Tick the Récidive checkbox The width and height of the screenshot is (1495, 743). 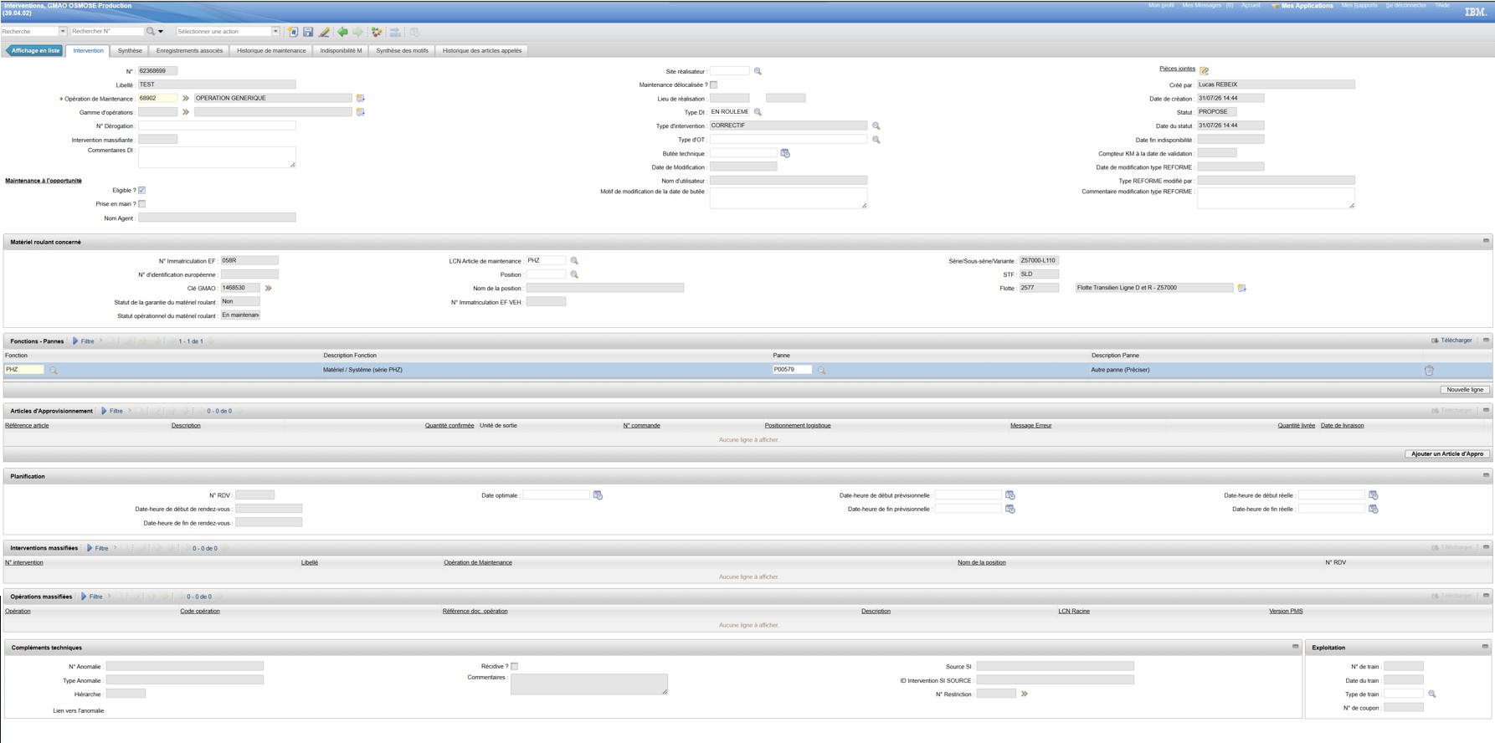pyautogui.click(x=515, y=667)
